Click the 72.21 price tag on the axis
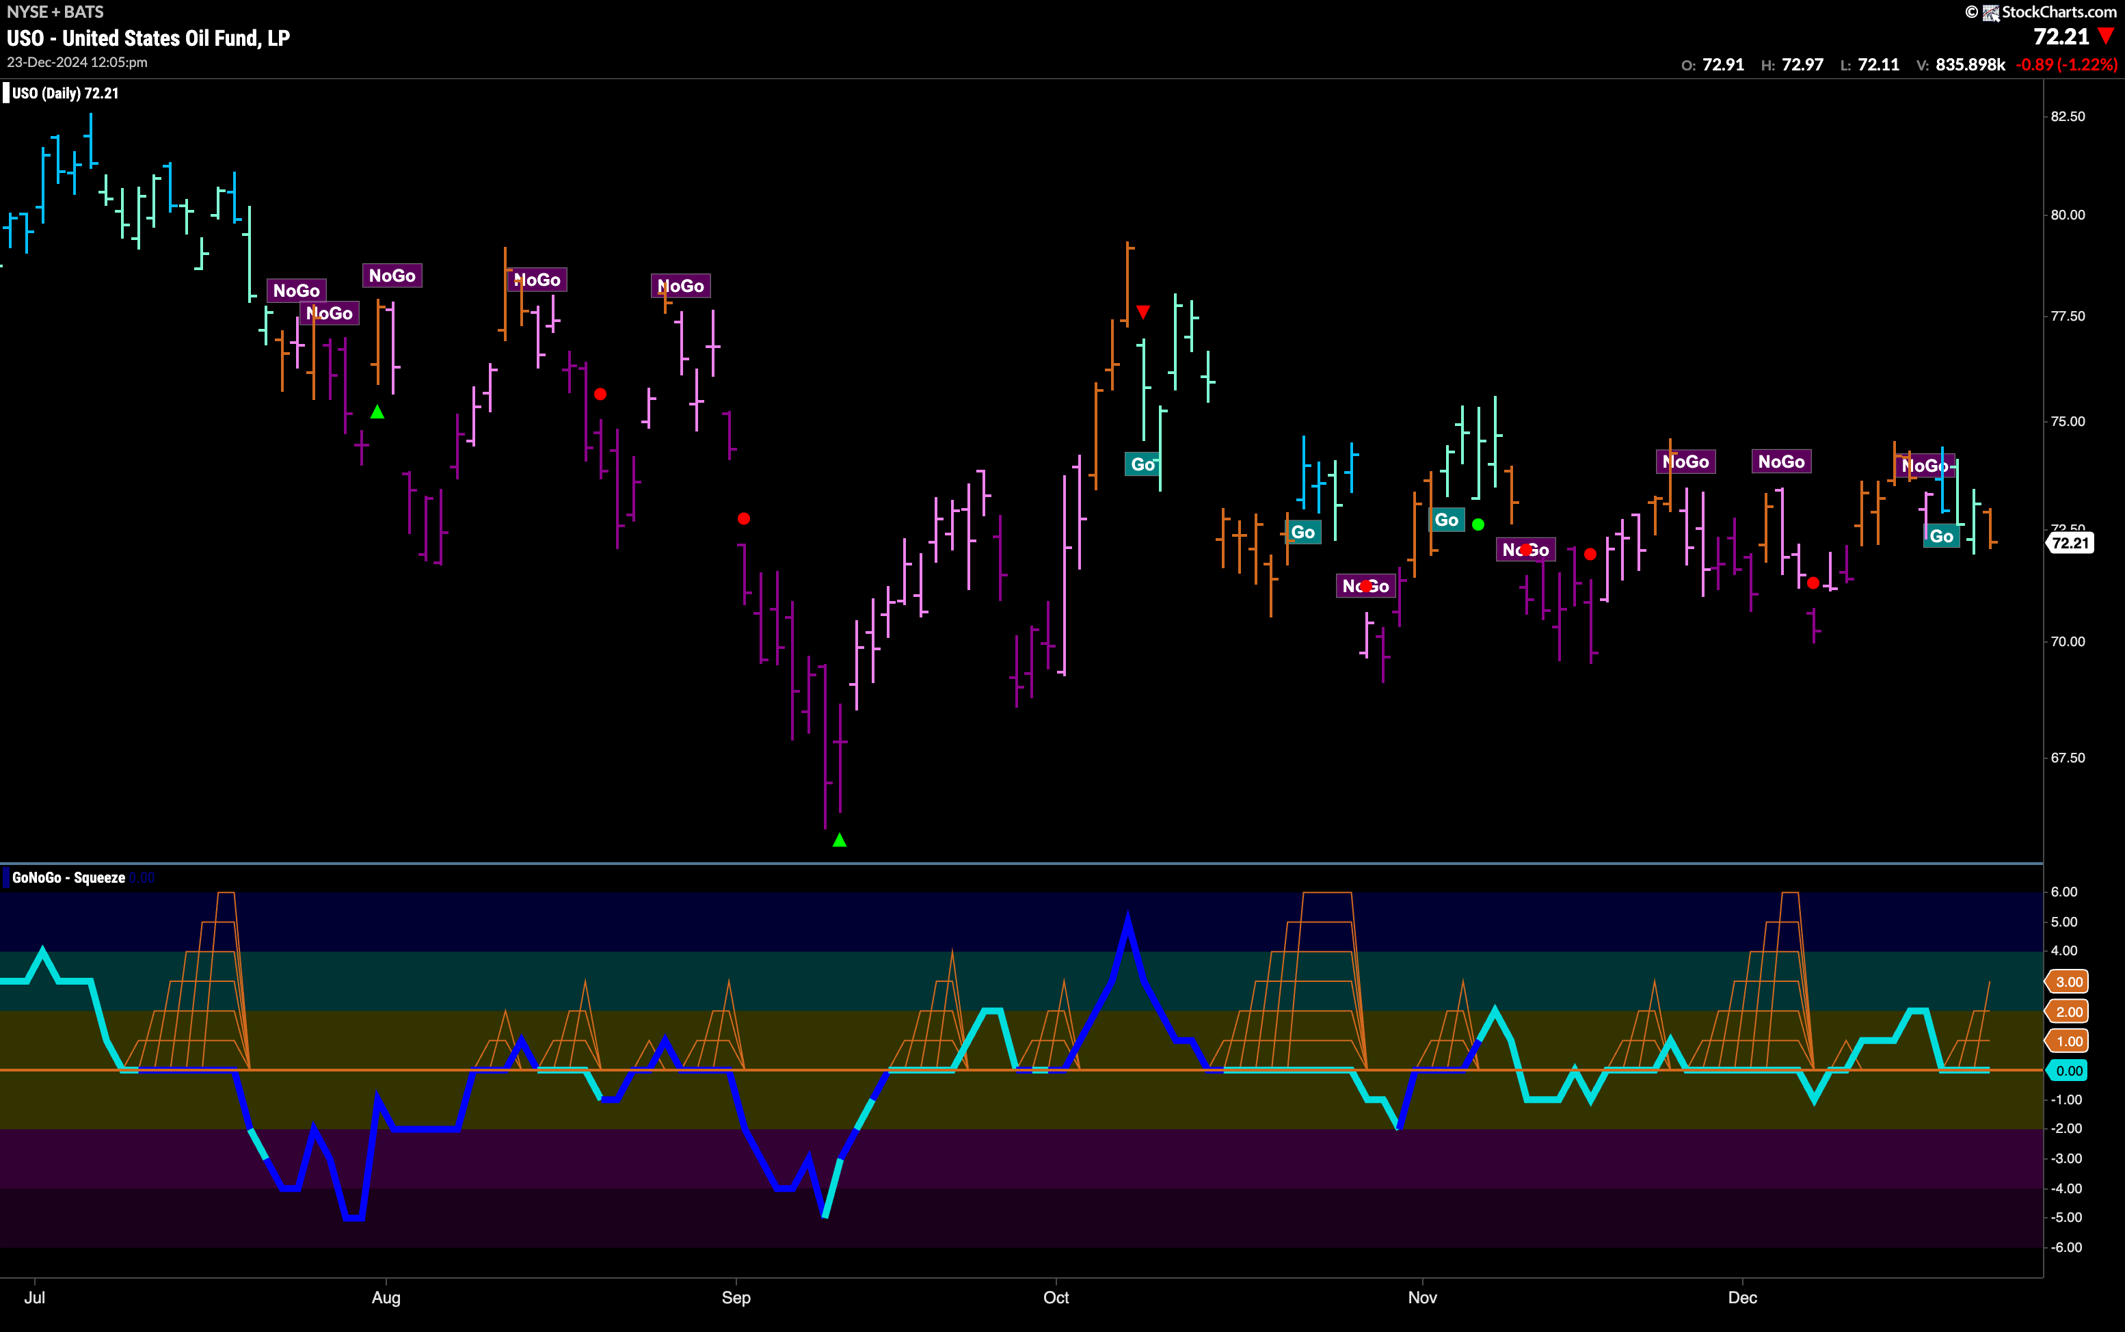2125x1332 pixels. point(2069,543)
